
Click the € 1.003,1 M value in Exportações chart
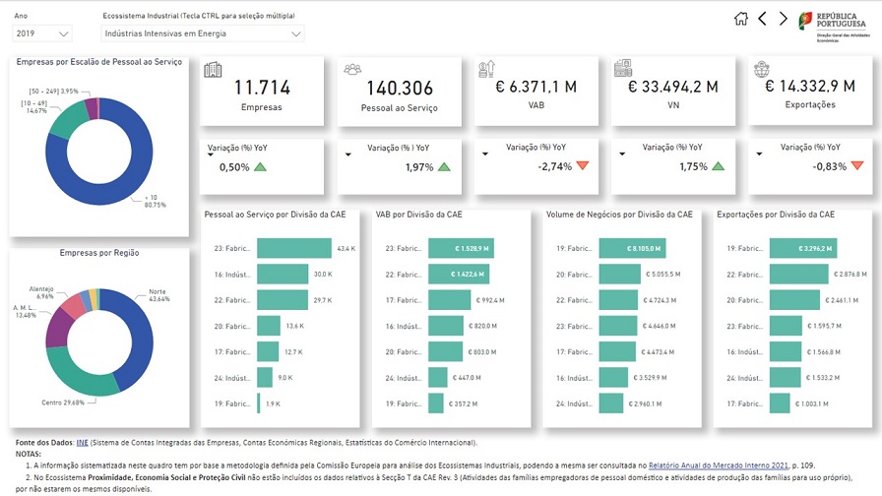[x=812, y=403]
